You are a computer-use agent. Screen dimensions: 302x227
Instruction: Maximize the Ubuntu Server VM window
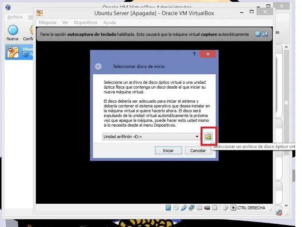click(252, 12)
